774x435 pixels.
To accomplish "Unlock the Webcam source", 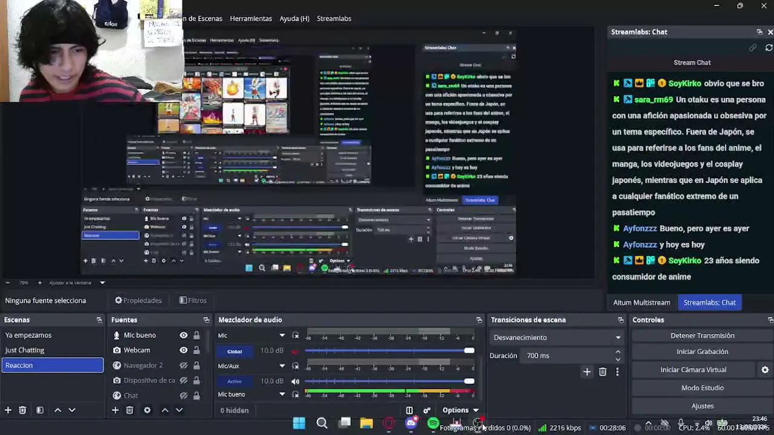I will click(197, 350).
